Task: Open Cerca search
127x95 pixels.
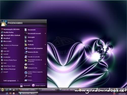Action: point(28,77)
